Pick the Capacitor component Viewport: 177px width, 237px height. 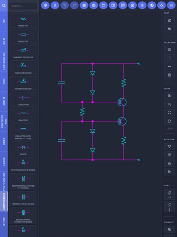point(23,99)
